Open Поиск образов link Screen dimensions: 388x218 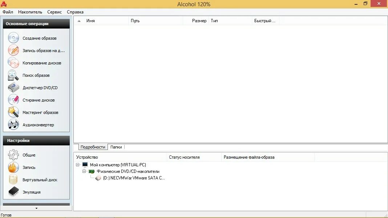pos(36,75)
